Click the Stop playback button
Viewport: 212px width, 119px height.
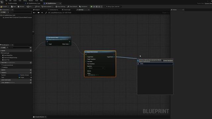[97, 7]
